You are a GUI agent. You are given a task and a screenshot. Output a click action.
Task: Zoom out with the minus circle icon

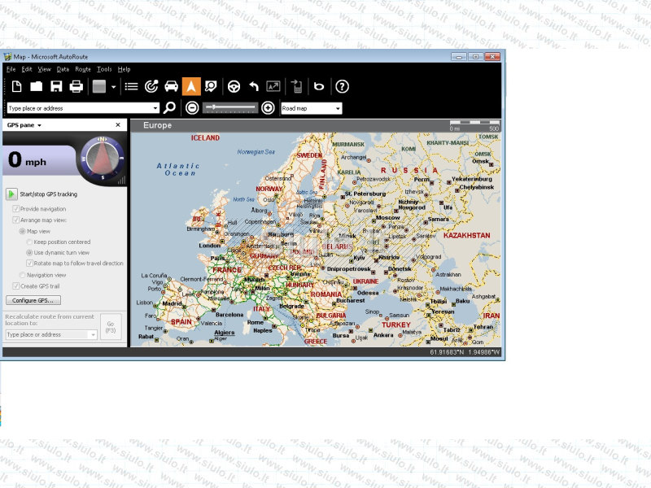[x=192, y=108]
